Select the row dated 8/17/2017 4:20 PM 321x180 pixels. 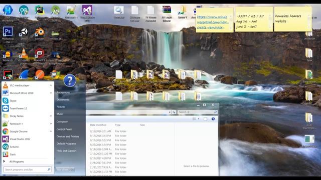(x=131, y=158)
